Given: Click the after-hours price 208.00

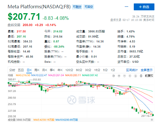Looking at the screenshot, I should coord(28,25).
